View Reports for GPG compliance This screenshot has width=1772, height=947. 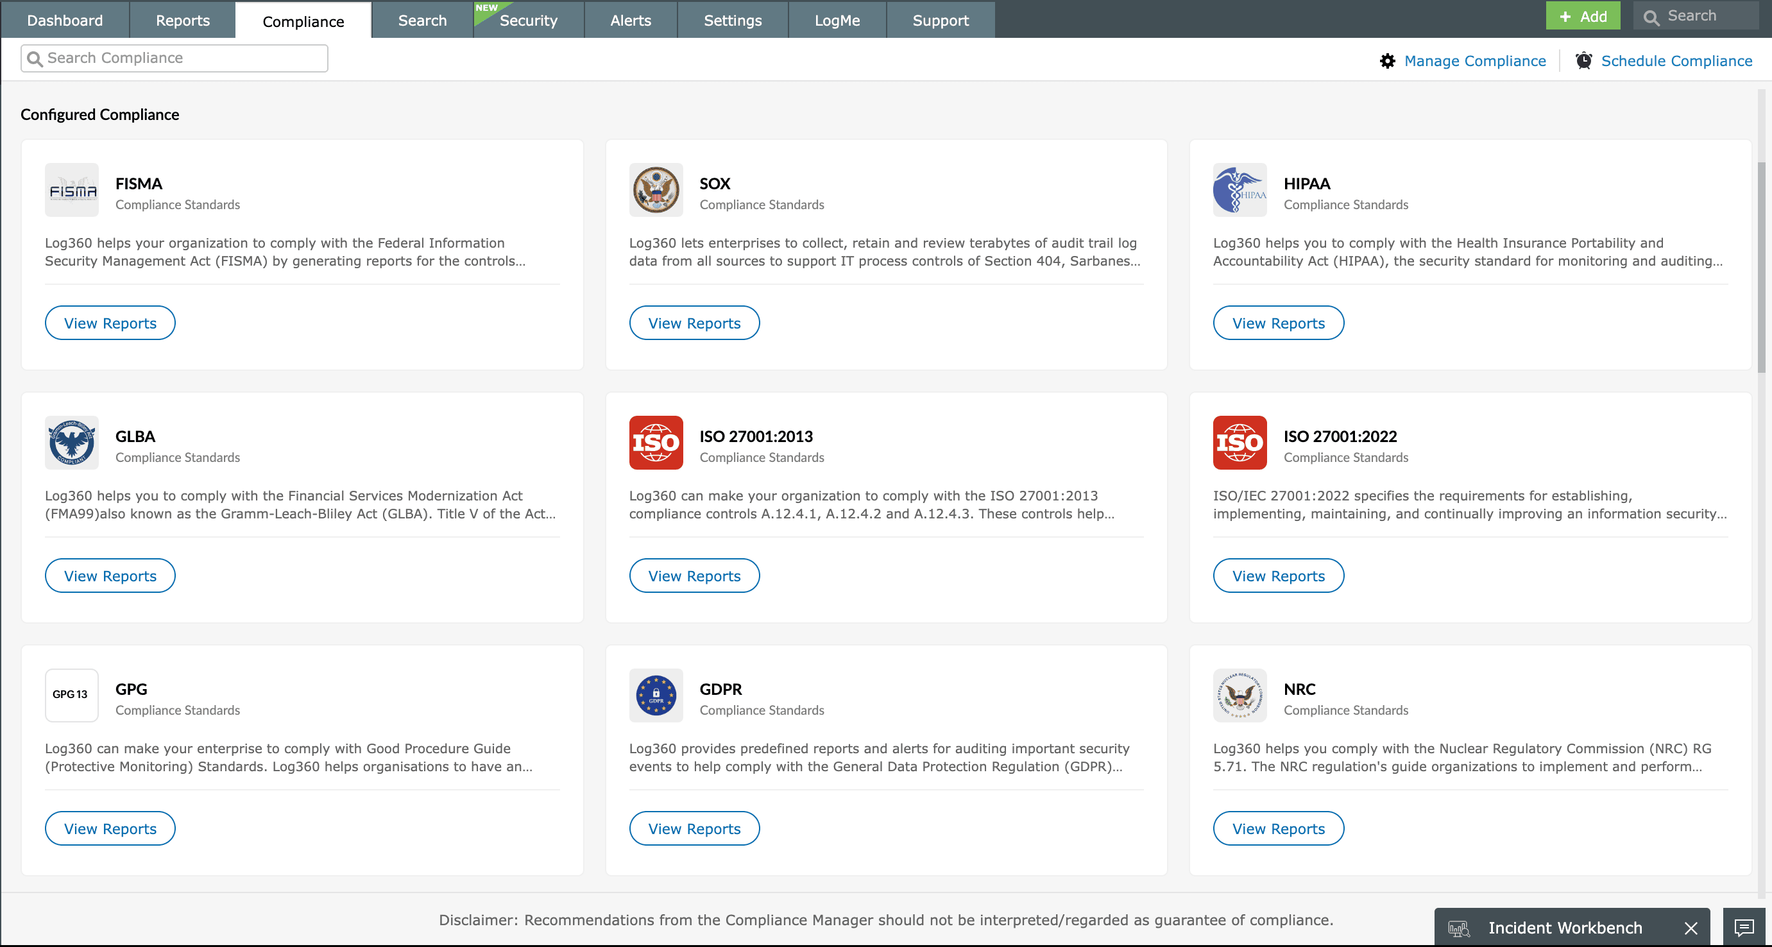[110, 828]
